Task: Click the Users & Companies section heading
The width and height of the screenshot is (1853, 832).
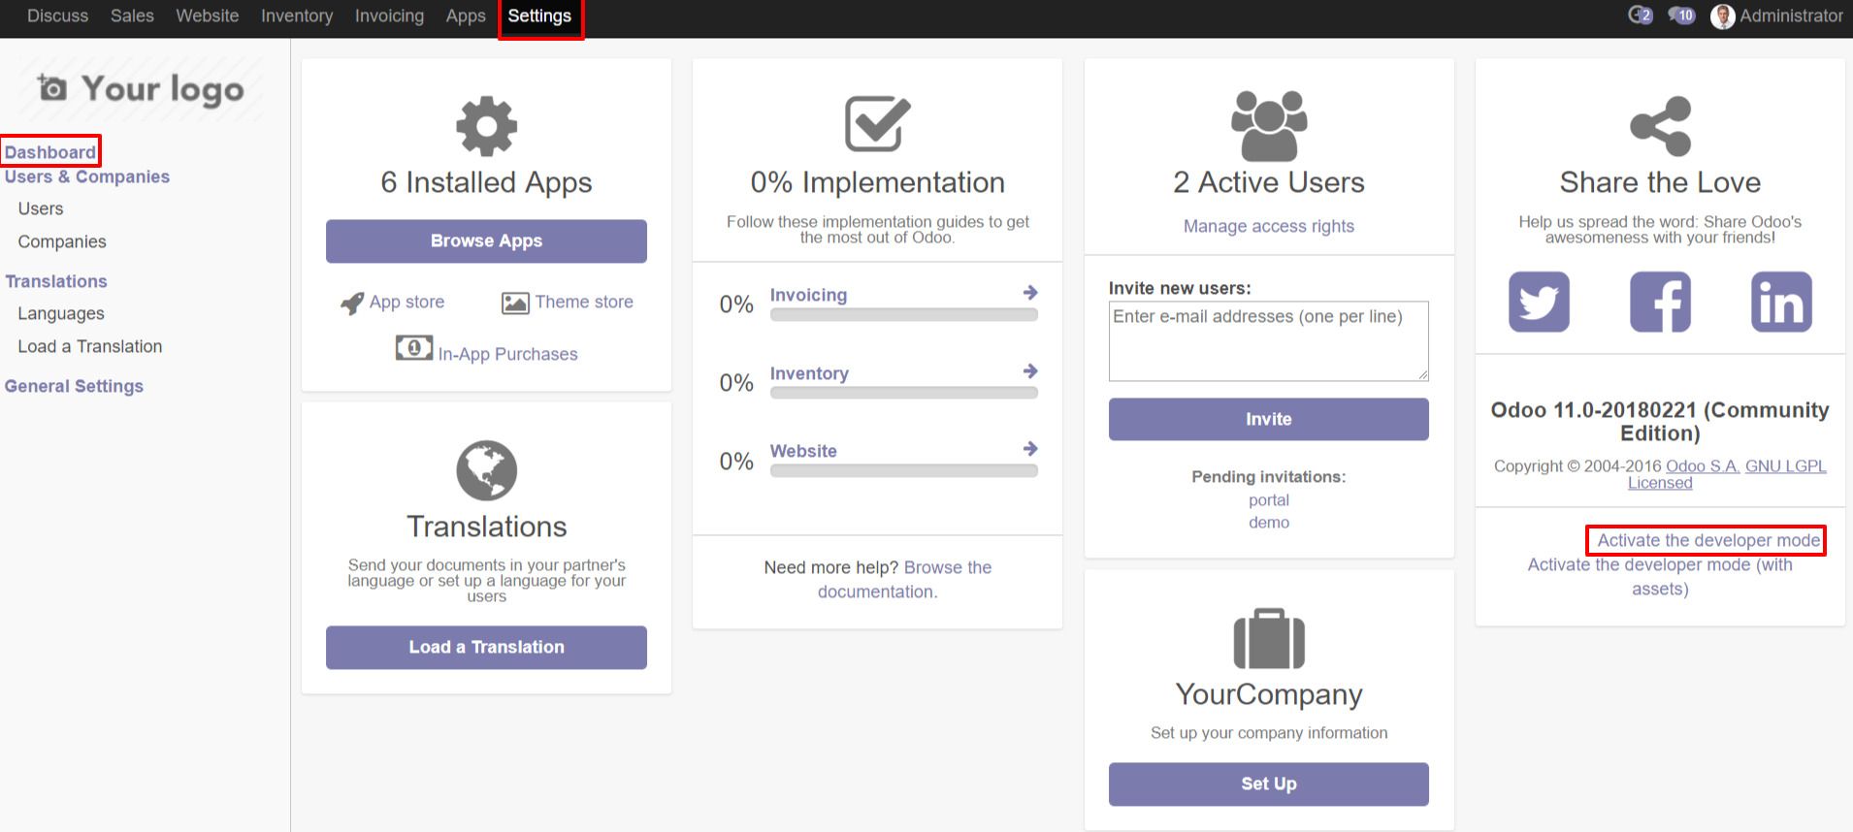Action: tap(87, 176)
